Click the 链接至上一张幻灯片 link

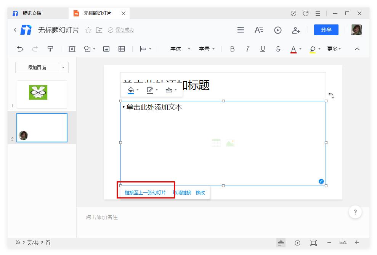pos(145,193)
